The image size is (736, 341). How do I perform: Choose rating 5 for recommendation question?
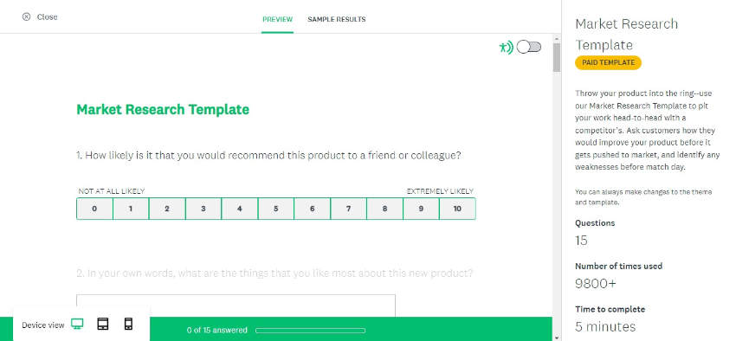point(276,209)
